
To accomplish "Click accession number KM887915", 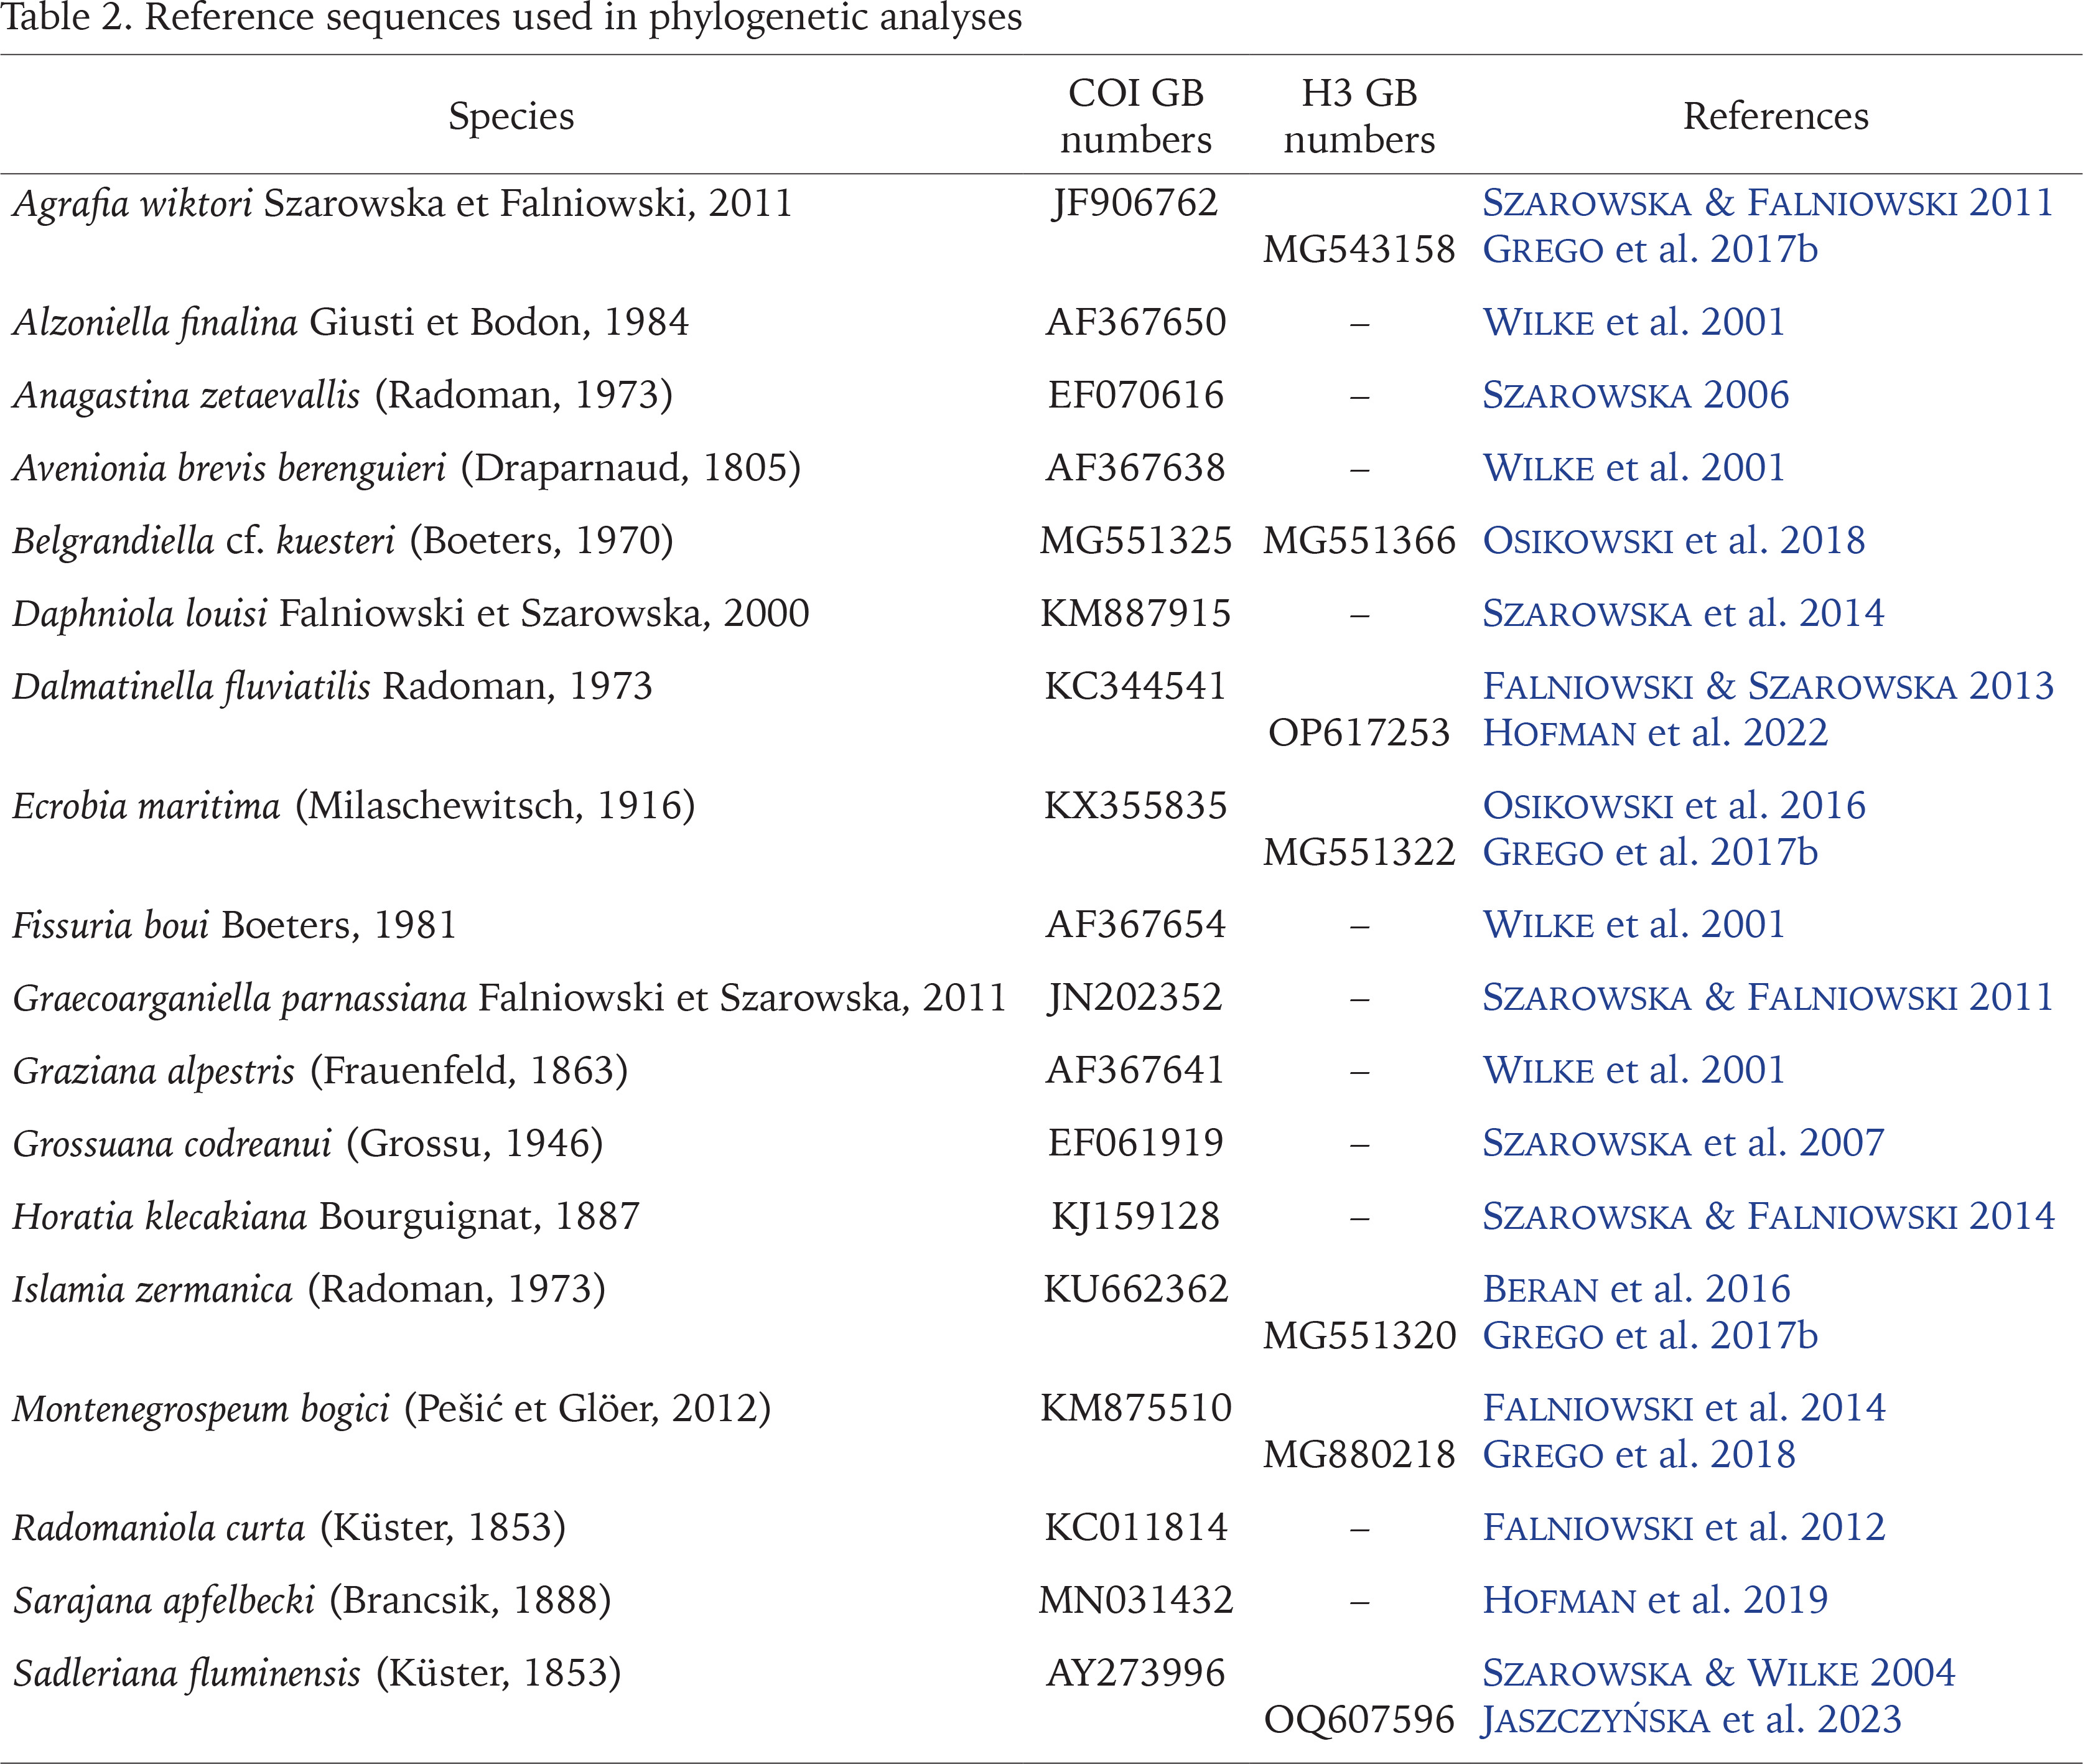I will point(1135,613).
